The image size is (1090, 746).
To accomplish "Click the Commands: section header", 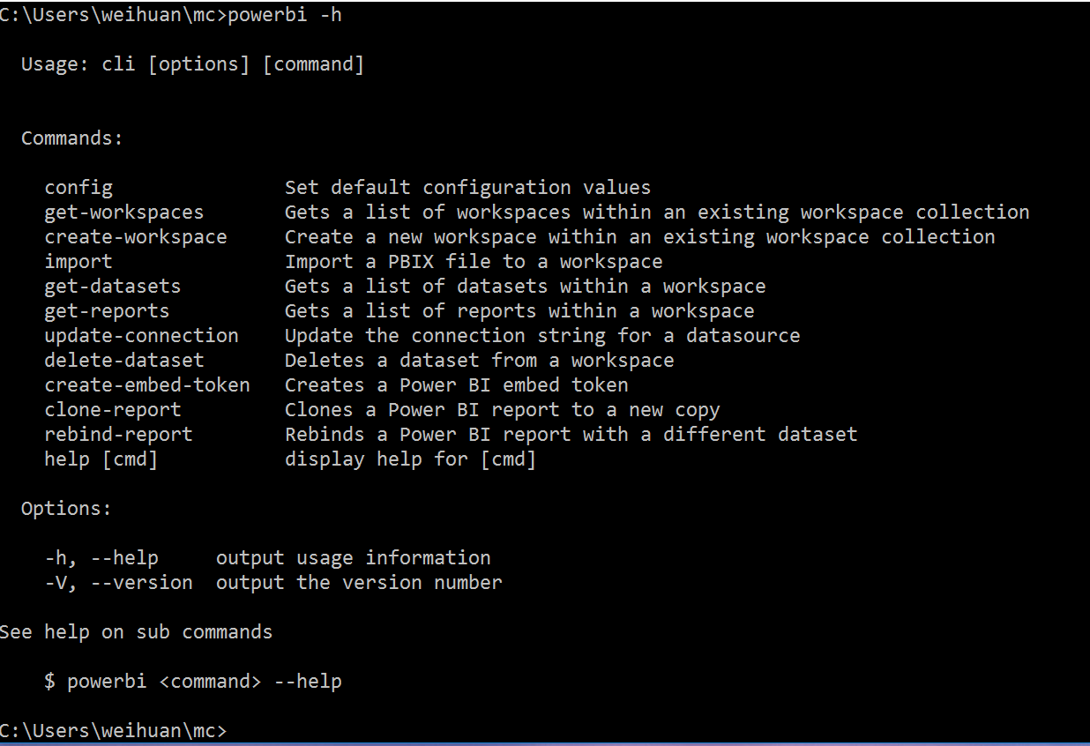I will (71, 138).
